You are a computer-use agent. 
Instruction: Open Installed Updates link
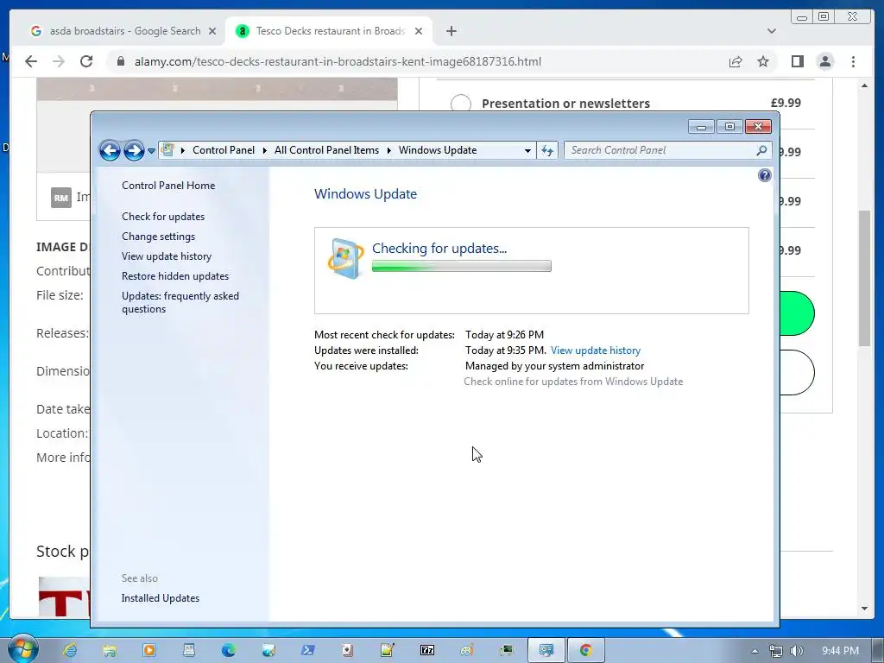160,598
